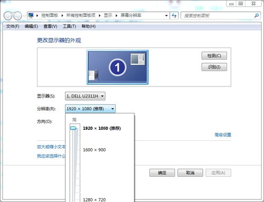264x202 pixels.
Task: Open the 工具(T) menu
Action: pos(70,26)
